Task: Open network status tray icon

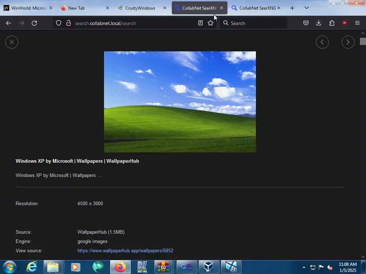Action: click(x=312, y=267)
